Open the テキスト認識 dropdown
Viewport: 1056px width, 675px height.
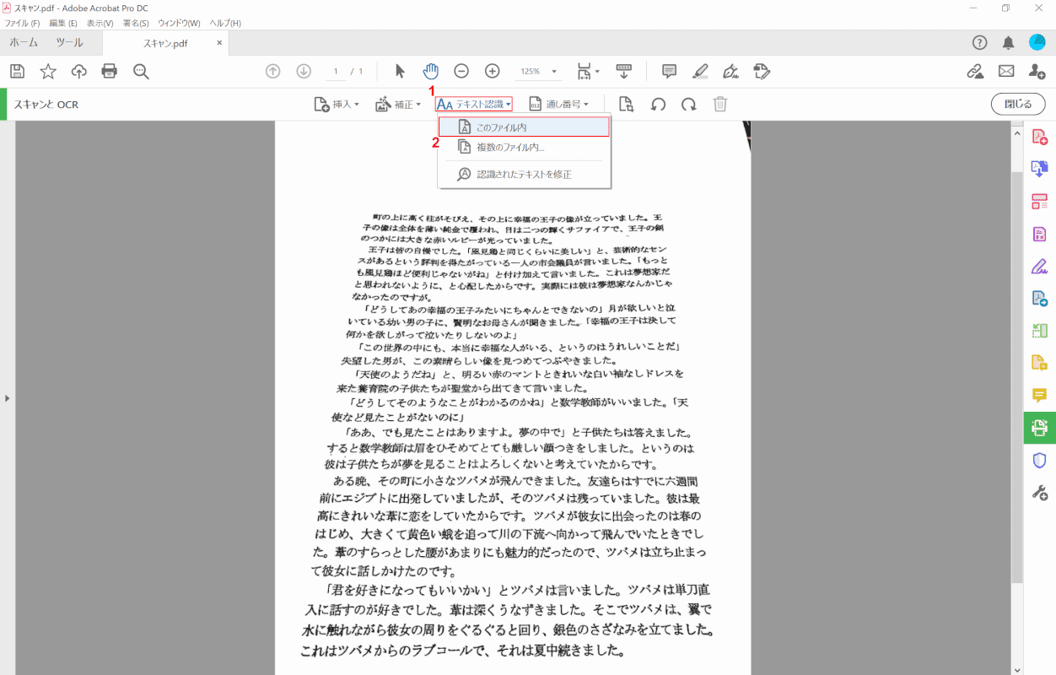click(473, 105)
